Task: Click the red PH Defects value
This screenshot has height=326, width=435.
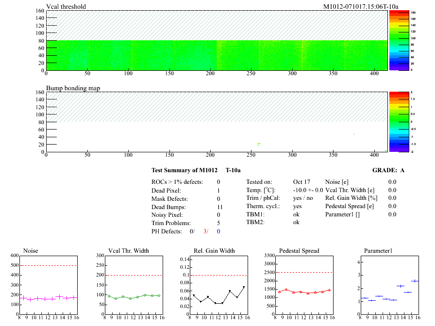Action: (x=205, y=231)
